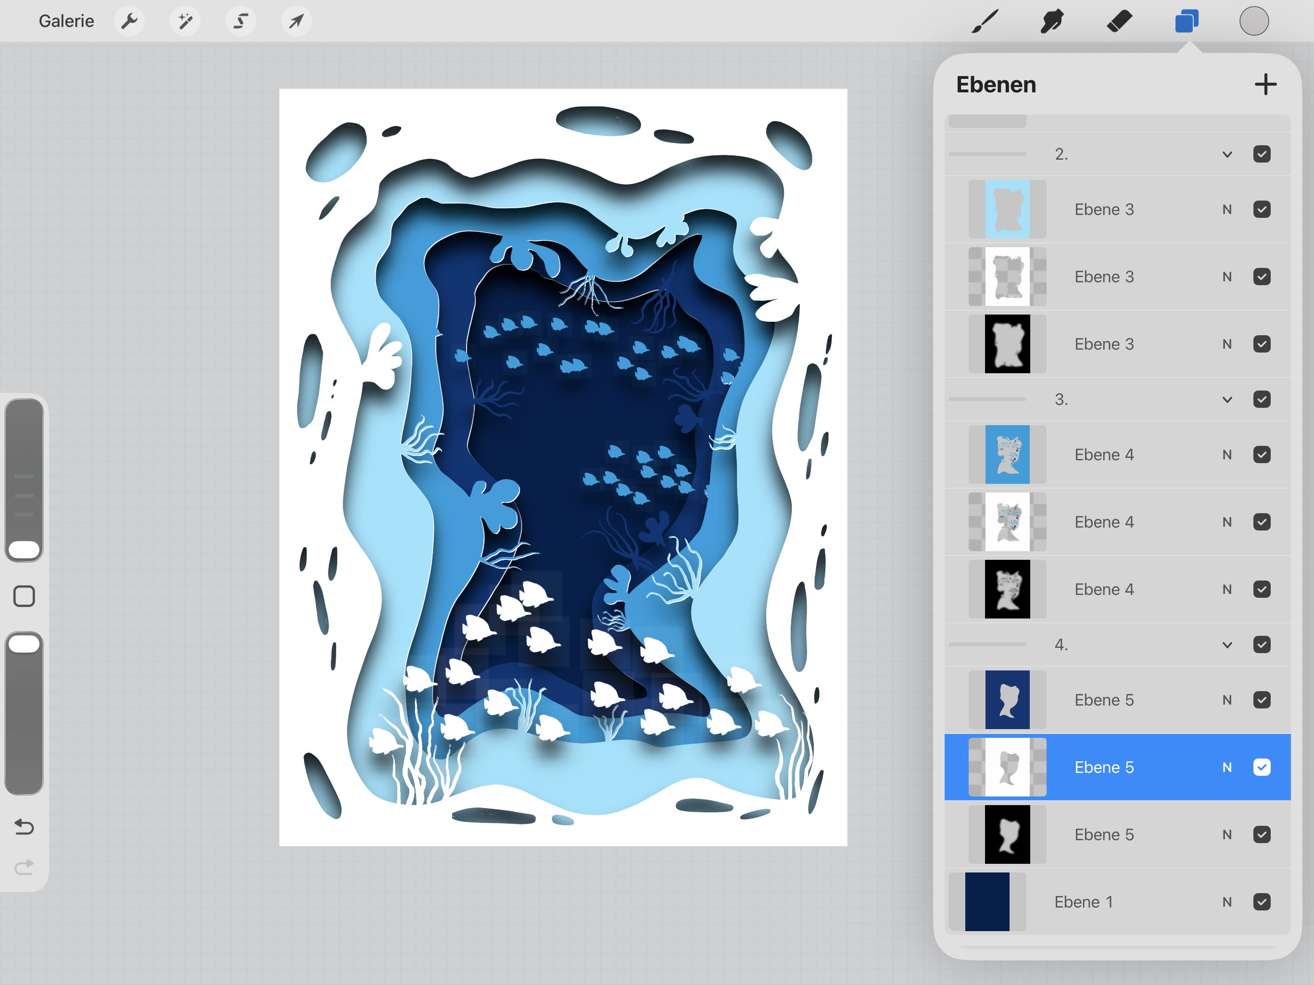
Task: Hide the selected Ebene 5 layer
Action: click(1262, 768)
